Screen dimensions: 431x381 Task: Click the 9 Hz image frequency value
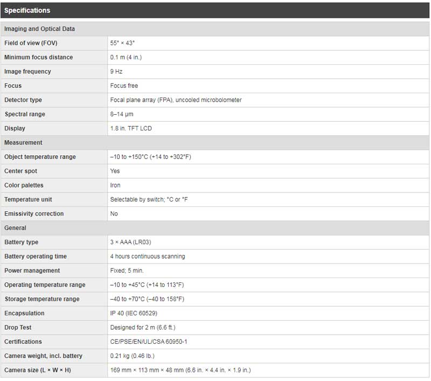[116, 72]
